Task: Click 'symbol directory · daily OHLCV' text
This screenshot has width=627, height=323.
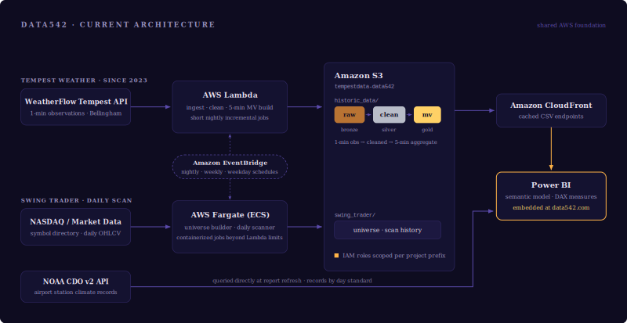Action: coord(75,233)
